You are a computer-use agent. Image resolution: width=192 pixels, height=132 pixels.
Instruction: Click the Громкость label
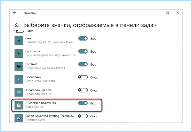[33, 51]
